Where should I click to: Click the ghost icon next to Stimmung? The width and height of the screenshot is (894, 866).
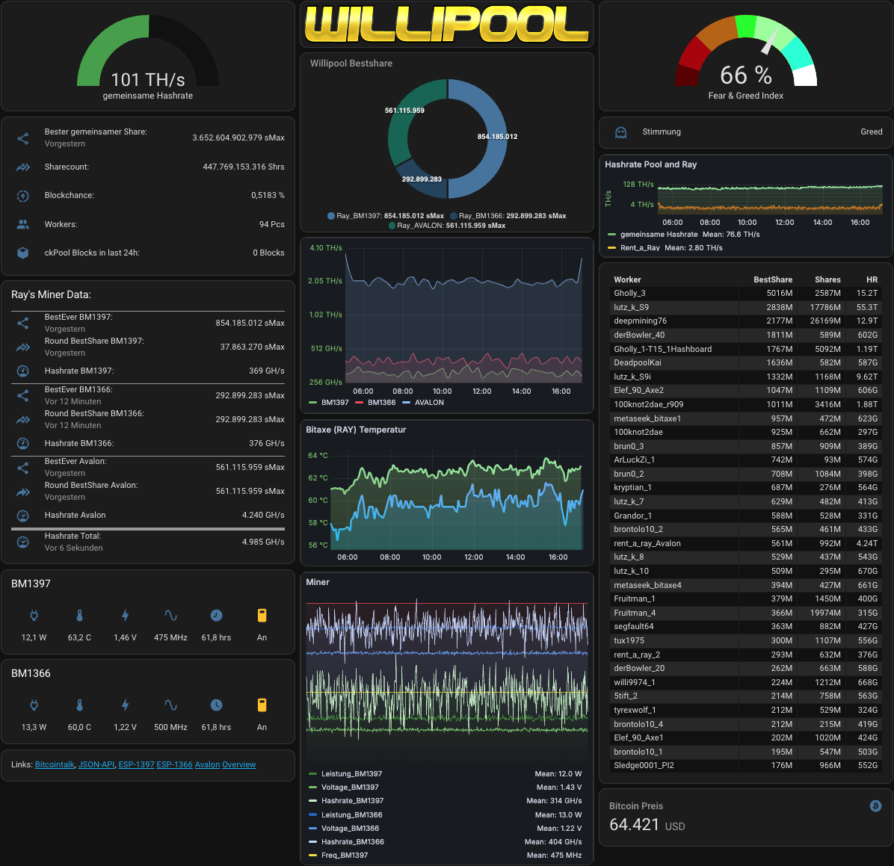click(x=621, y=132)
